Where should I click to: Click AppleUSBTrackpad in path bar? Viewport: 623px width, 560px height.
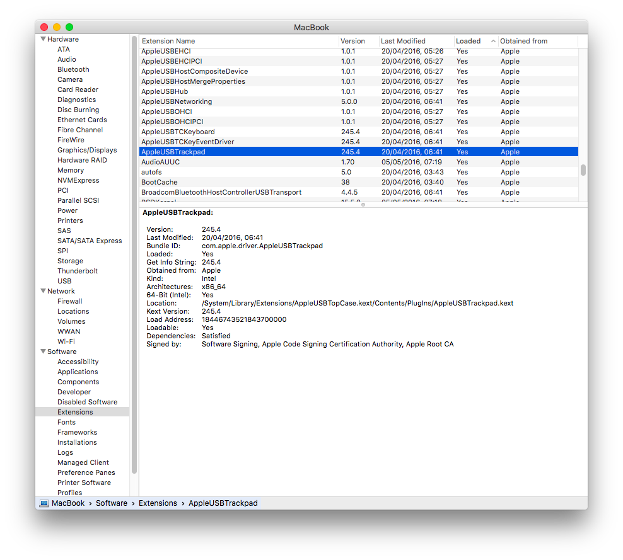[x=223, y=503]
